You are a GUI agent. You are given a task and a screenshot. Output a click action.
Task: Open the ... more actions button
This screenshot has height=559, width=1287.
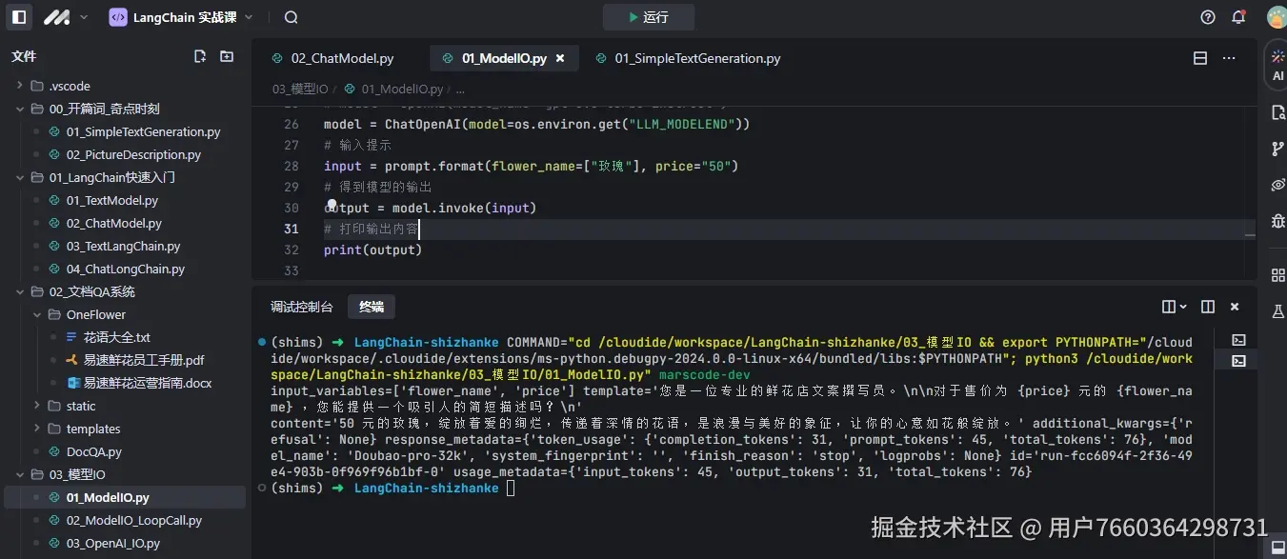(x=1228, y=57)
